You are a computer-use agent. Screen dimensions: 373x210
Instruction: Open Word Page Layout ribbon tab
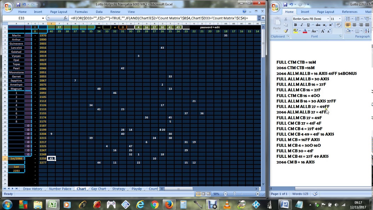coord(326,12)
